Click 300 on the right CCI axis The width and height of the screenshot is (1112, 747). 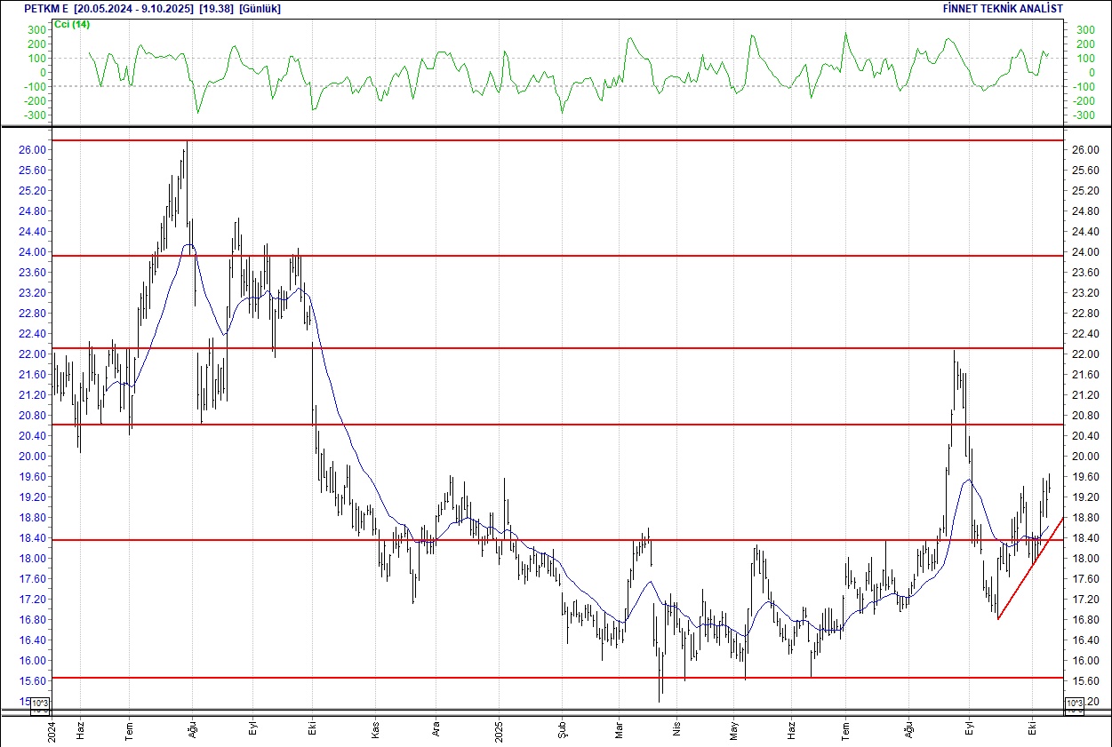(x=1084, y=29)
